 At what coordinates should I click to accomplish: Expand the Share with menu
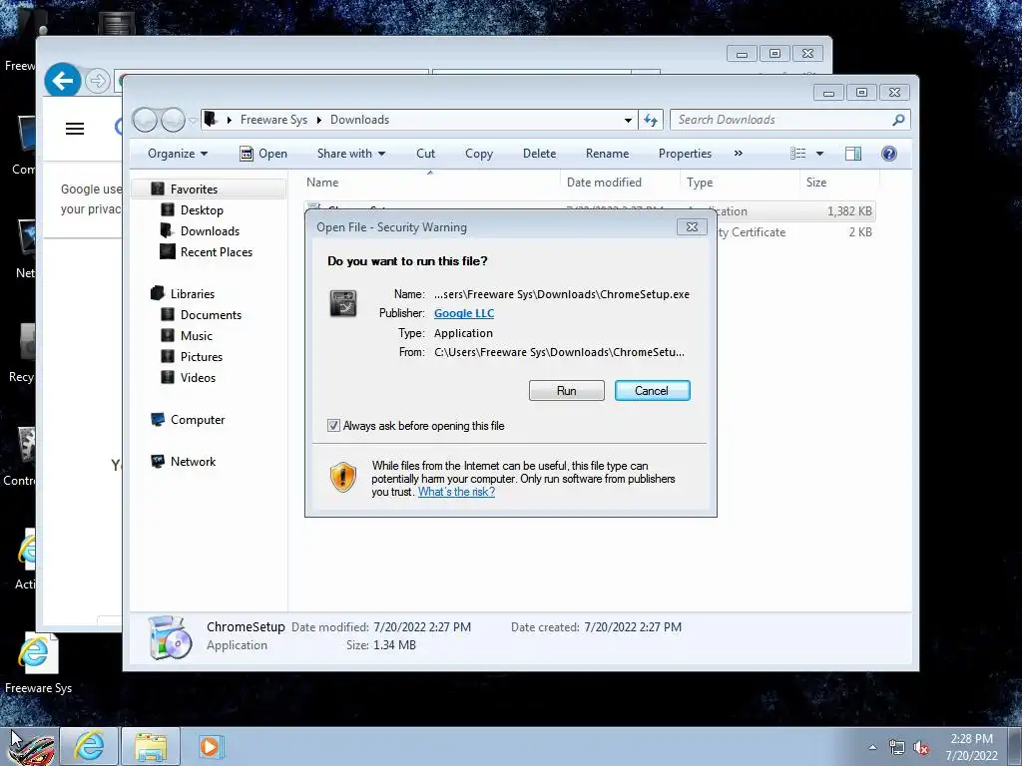(350, 154)
